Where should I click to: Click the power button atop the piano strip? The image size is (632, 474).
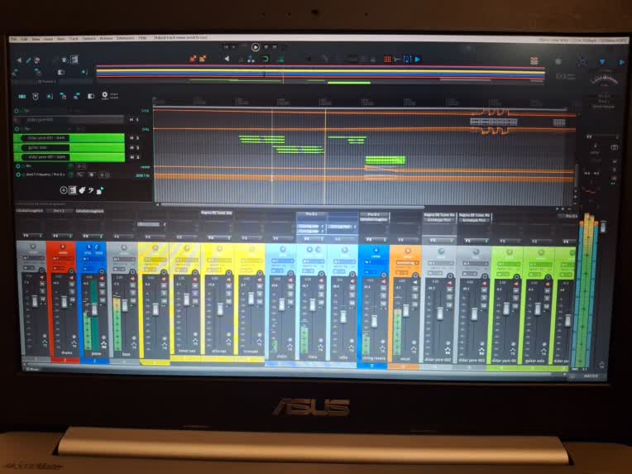89,247
